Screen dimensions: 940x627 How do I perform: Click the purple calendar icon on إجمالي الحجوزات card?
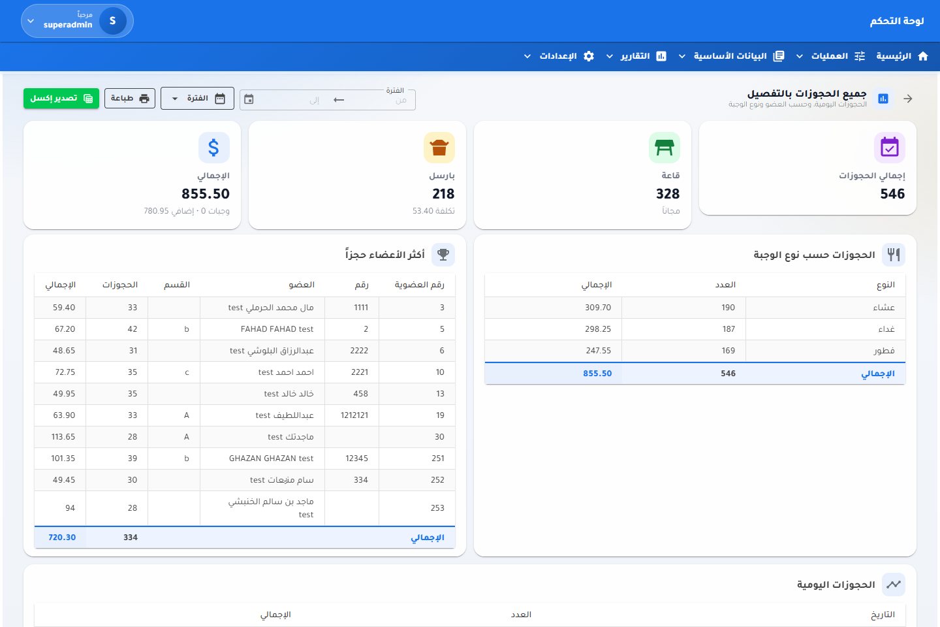tap(890, 148)
